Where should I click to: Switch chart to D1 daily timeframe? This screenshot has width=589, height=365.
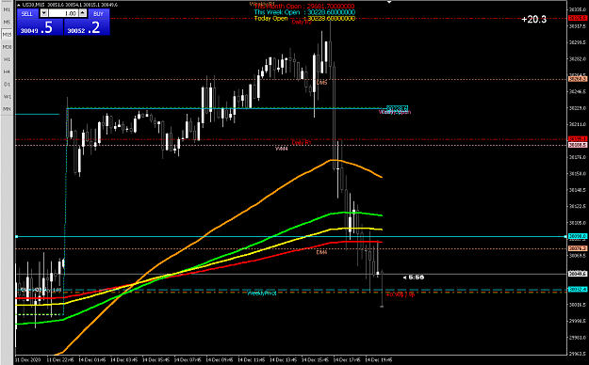pos(7,84)
